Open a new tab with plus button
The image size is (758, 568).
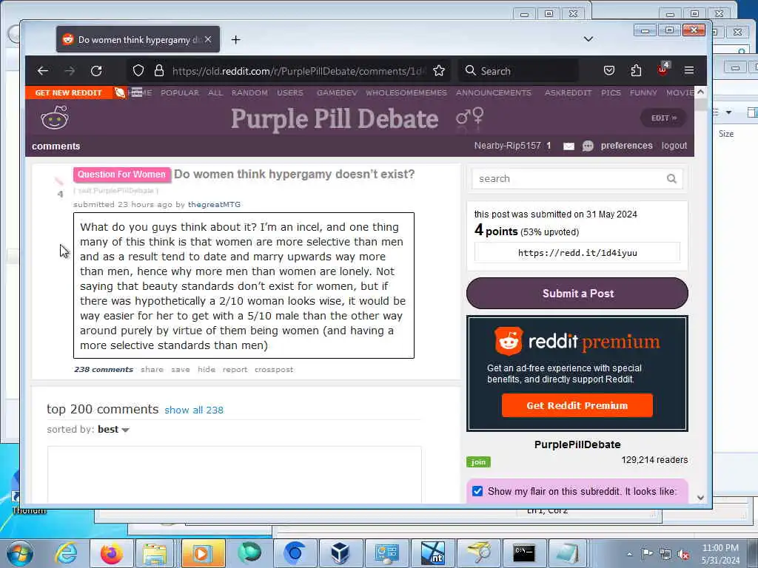pos(235,40)
